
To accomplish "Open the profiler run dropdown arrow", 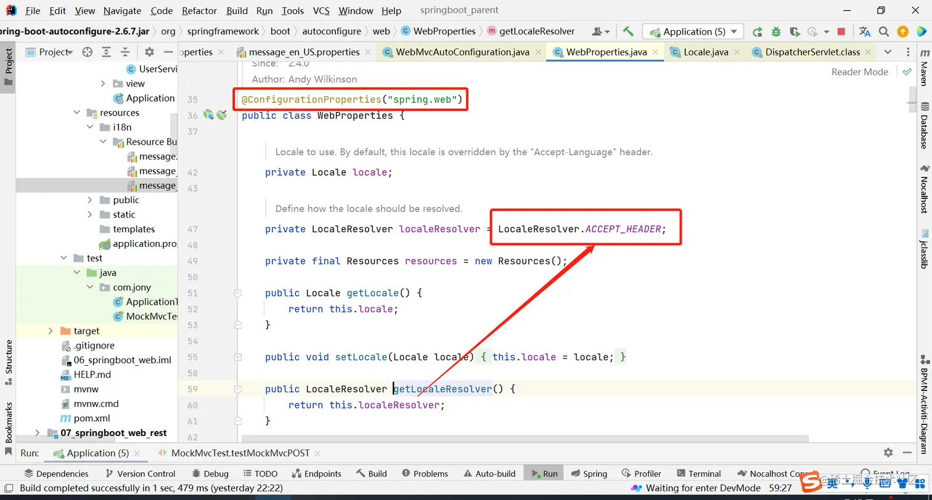I will pos(828,32).
